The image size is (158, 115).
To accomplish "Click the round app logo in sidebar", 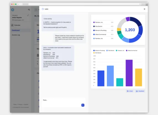I will coord(12,10).
